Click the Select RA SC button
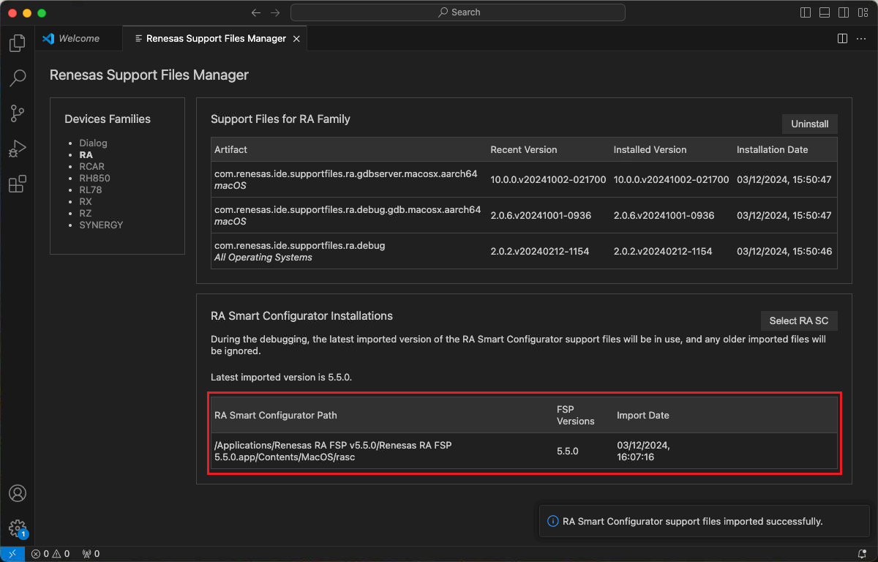 [x=799, y=321]
